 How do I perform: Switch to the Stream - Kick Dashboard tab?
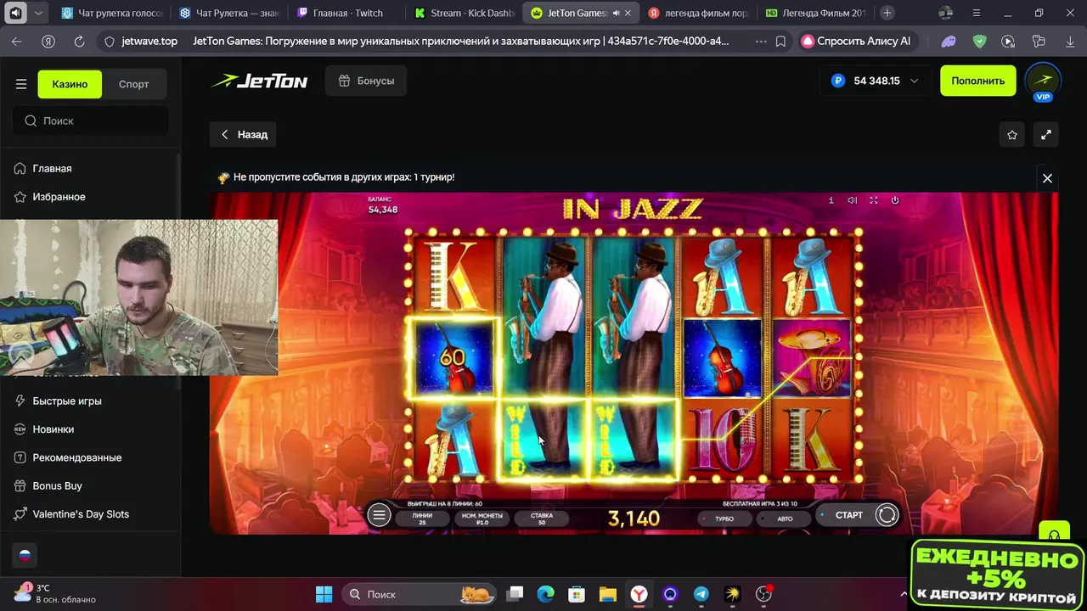464,13
